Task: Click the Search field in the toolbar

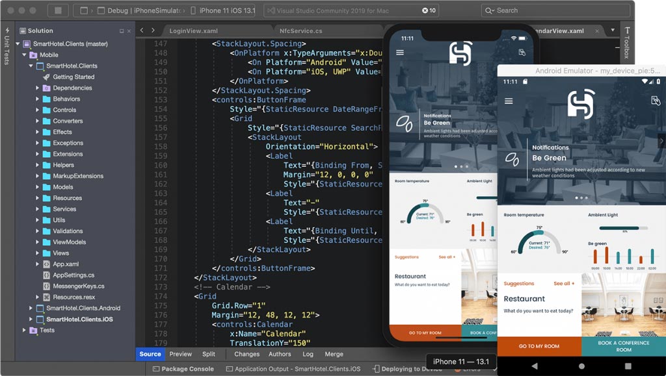Action: tap(555, 10)
